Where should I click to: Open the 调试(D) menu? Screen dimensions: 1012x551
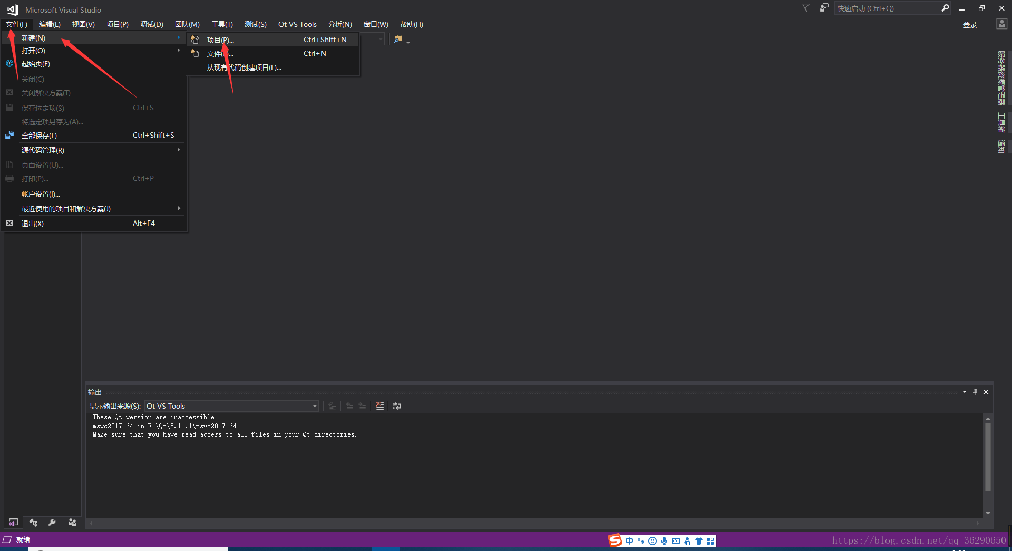click(x=152, y=24)
